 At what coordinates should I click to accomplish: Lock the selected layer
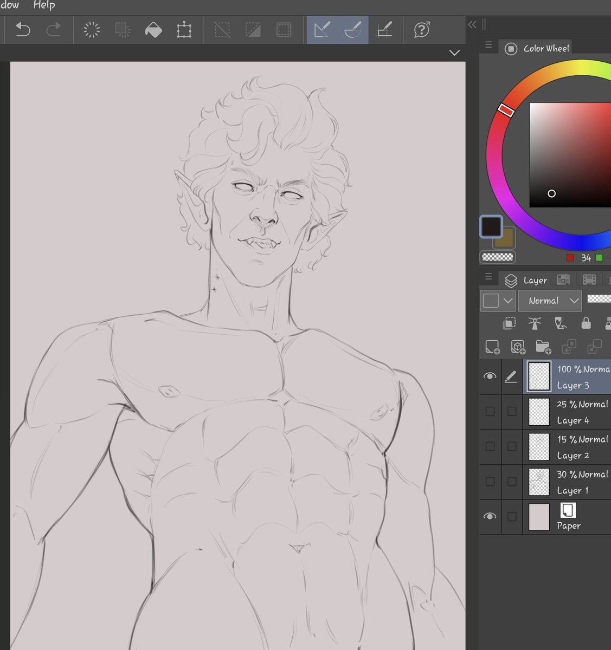tap(586, 323)
